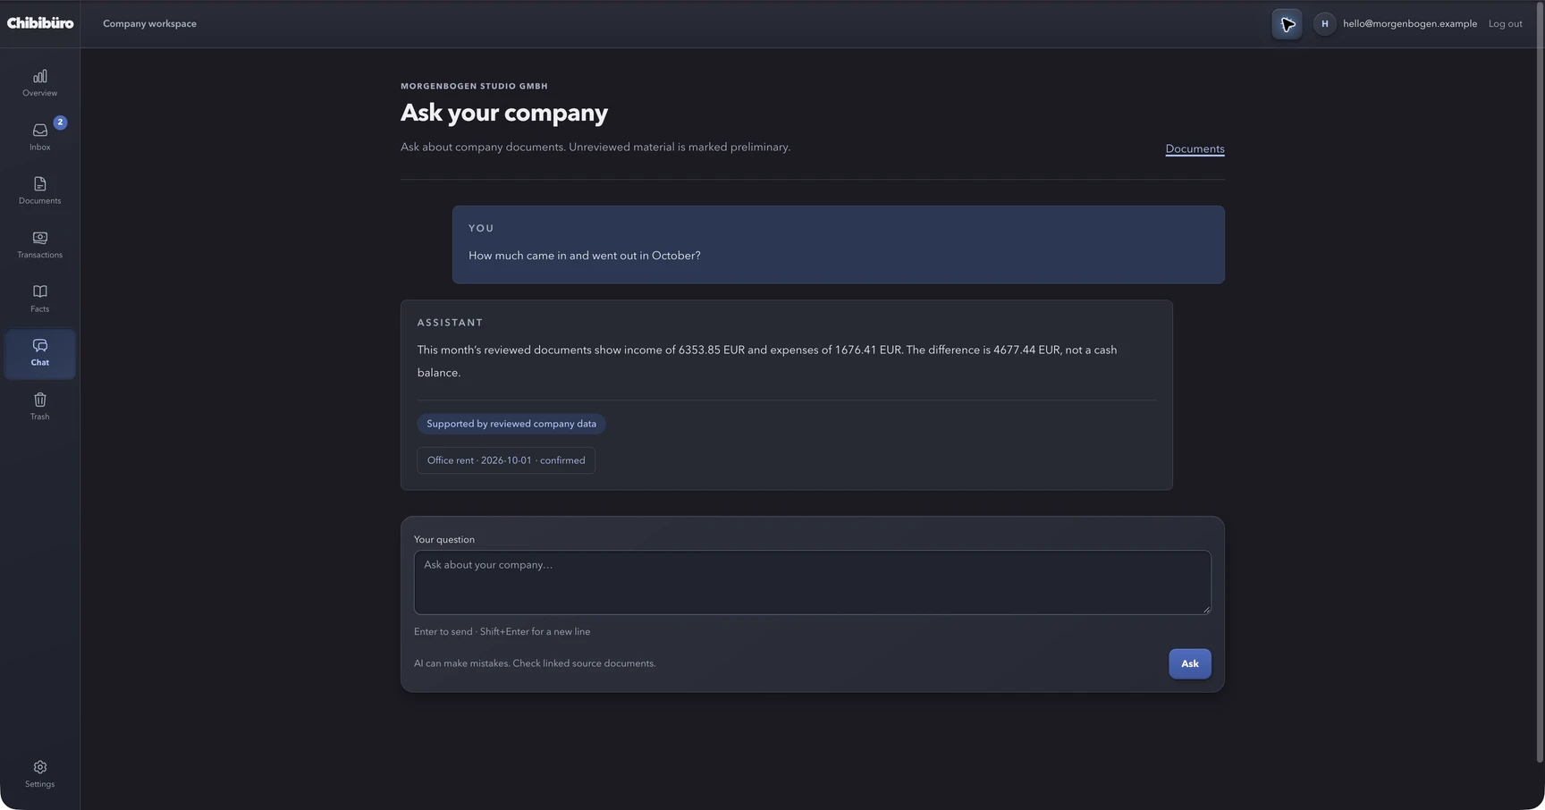This screenshot has height=810, width=1545.
Task: Open the Inbox with 2 unread items
Action: (x=39, y=137)
